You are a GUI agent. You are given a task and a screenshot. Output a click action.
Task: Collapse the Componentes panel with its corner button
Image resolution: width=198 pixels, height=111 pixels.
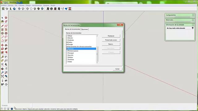coord(193,15)
